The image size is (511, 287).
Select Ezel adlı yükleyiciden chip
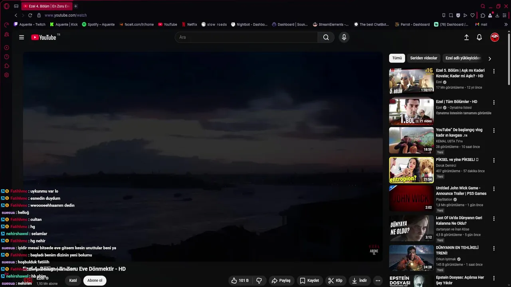click(x=463, y=58)
